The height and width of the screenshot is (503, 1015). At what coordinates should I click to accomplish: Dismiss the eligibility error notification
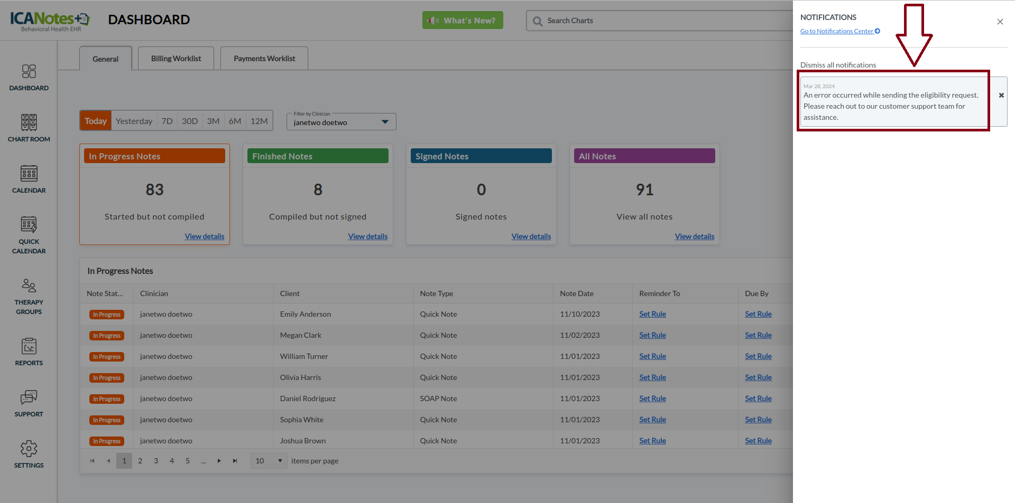[1001, 96]
